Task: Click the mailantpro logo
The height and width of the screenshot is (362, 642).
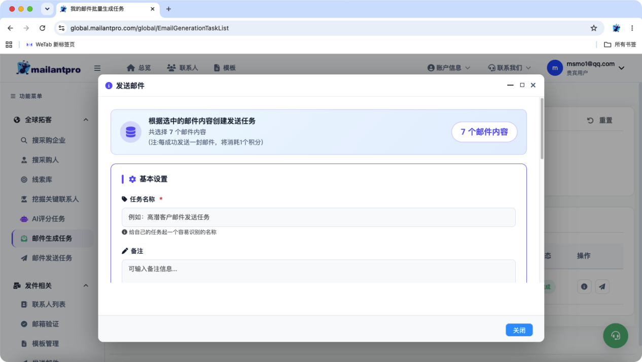Action: [x=48, y=68]
